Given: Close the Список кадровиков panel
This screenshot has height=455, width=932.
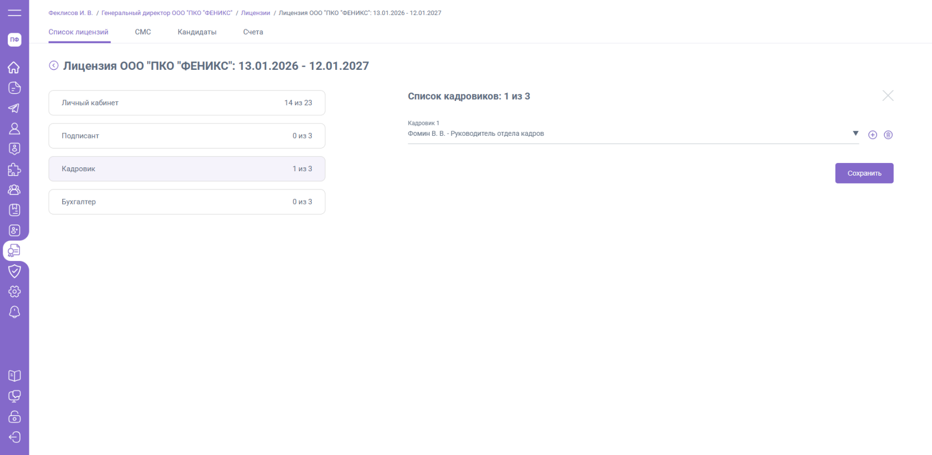Looking at the screenshot, I should point(888,96).
